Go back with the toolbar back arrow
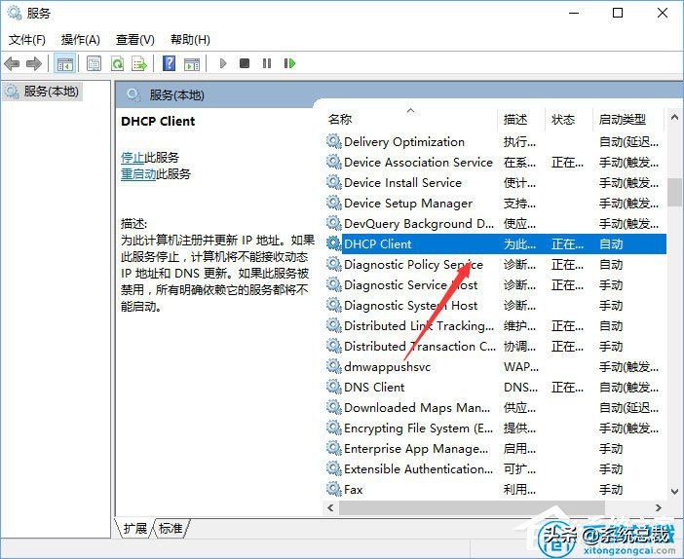 (12, 63)
